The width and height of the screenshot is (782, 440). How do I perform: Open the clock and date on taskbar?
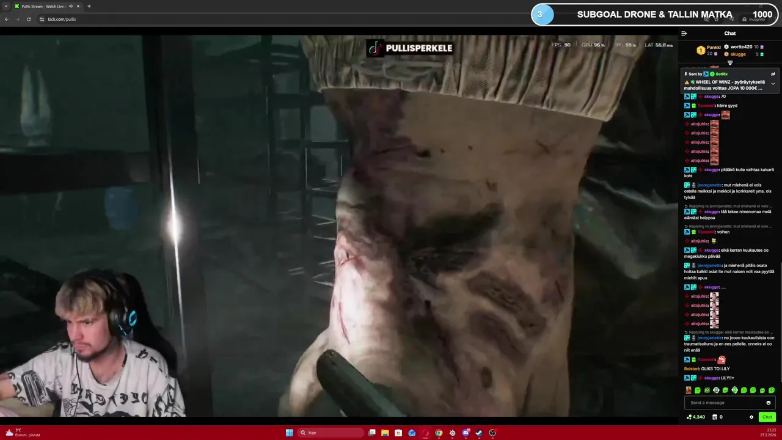pyautogui.click(x=767, y=433)
